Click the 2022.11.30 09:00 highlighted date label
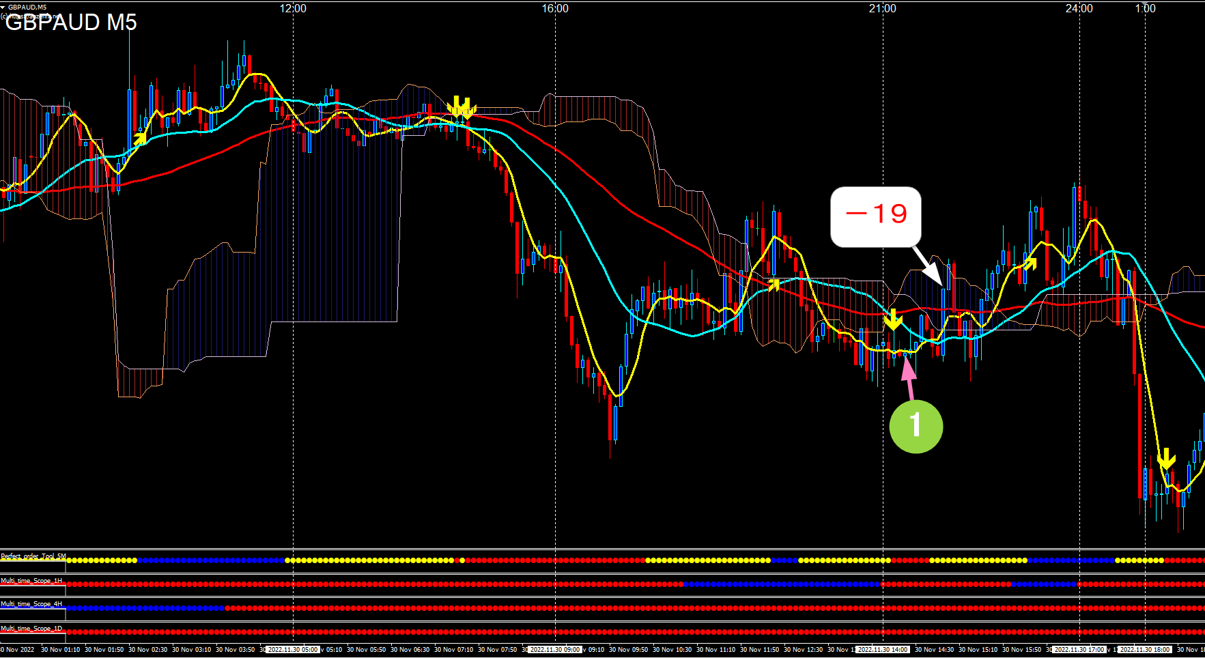Viewport: 1205px width, 658px height. (554, 650)
